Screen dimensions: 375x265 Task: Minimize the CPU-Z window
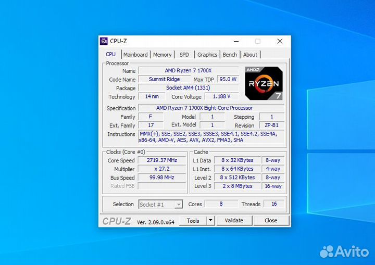coord(236,41)
